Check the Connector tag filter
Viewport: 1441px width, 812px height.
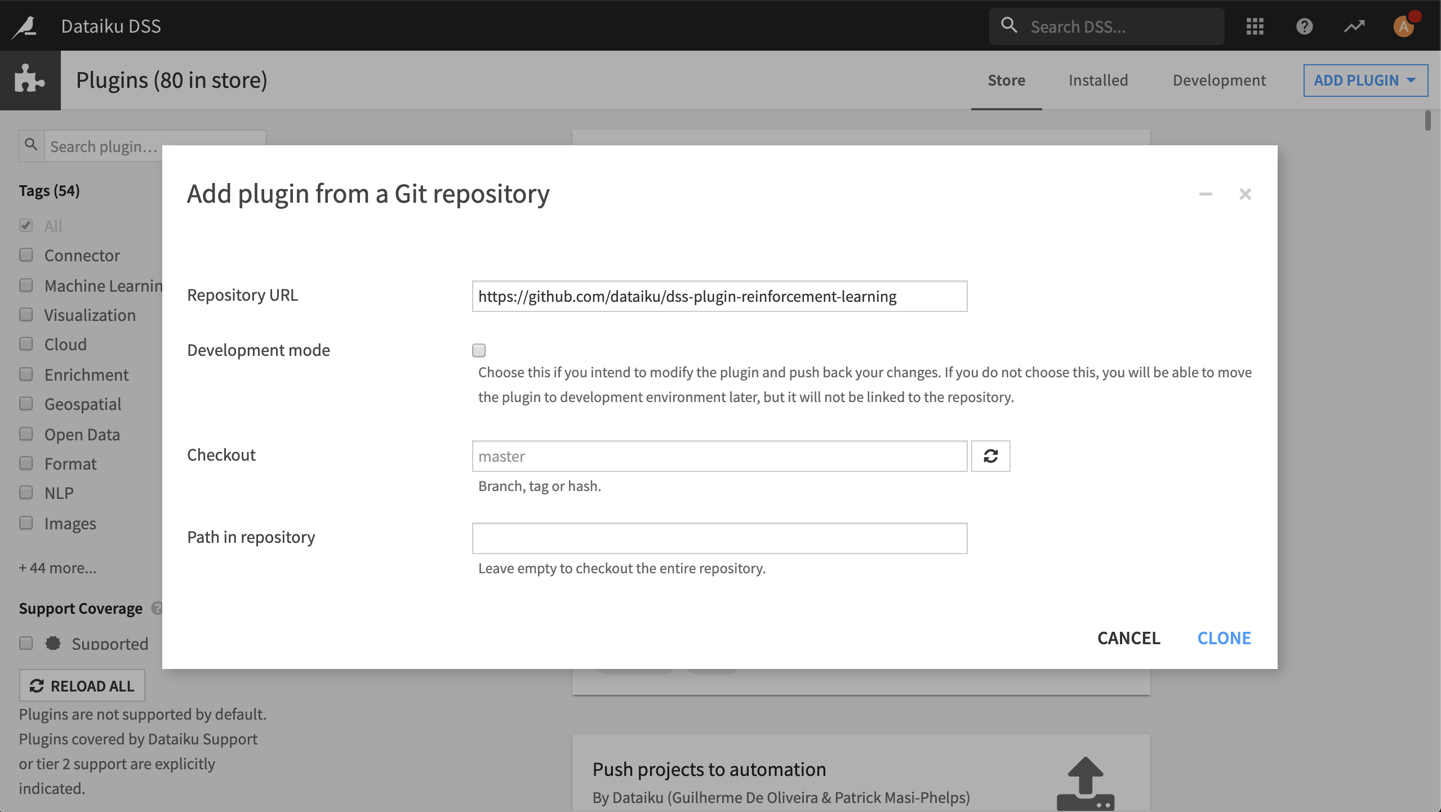pos(26,255)
